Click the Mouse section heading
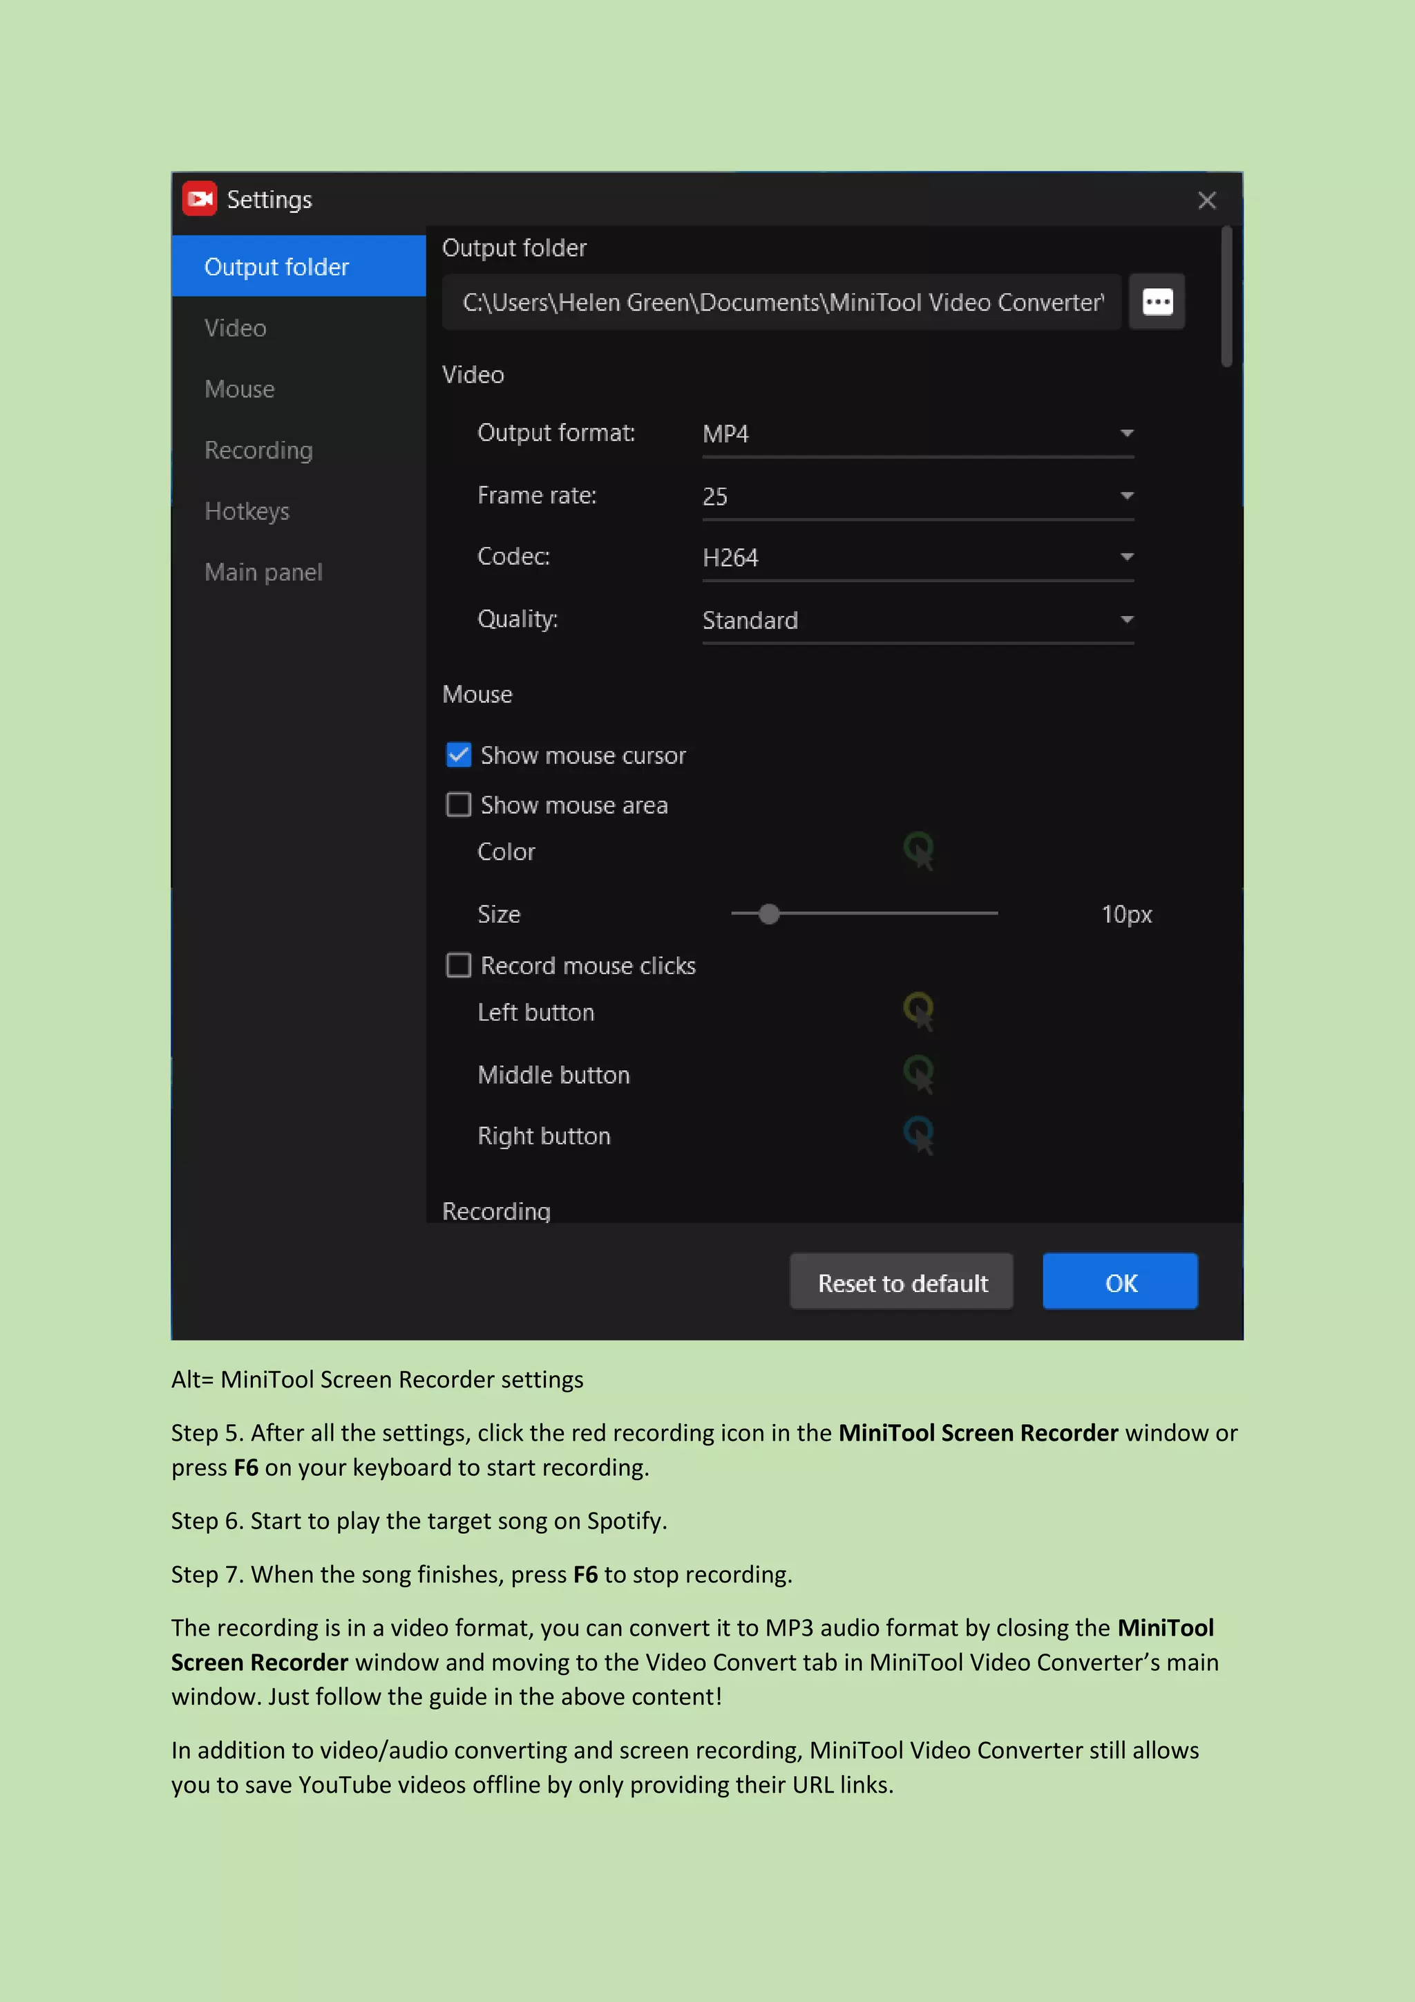The image size is (1415, 2002). pos(477,694)
